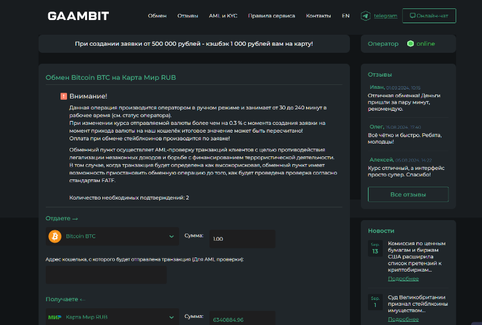The height and width of the screenshot is (325, 482).
Task: Open the Онлайн-чат button
Action: coord(429,15)
